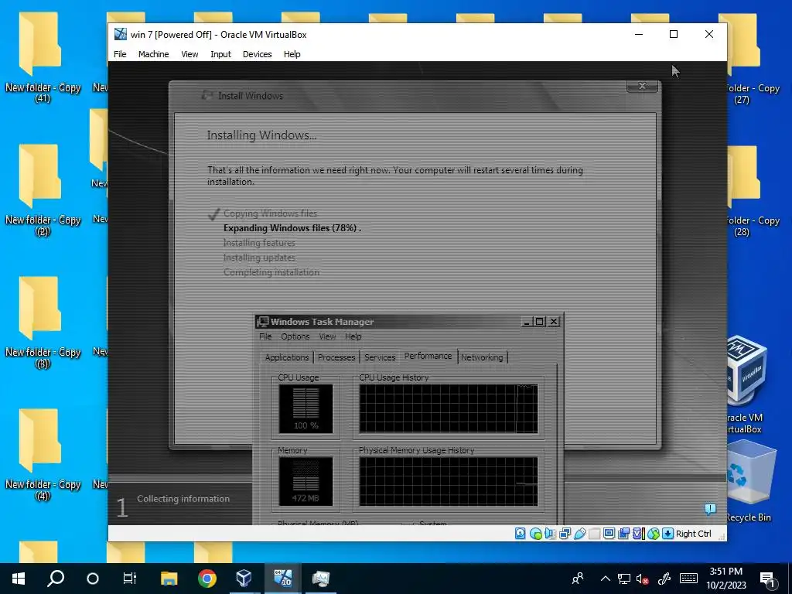Click the keyboard capture arrow icon
Image resolution: width=792 pixels, height=594 pixels.
point(667,534)
